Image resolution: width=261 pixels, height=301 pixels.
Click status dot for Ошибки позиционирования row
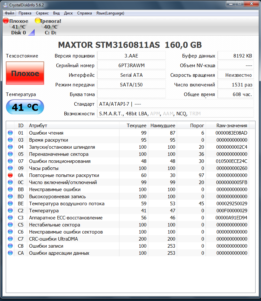(10, 161)
